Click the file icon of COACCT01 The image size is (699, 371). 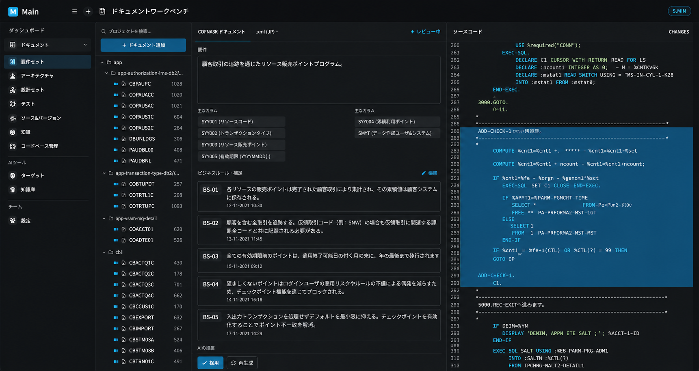(123, 229)
